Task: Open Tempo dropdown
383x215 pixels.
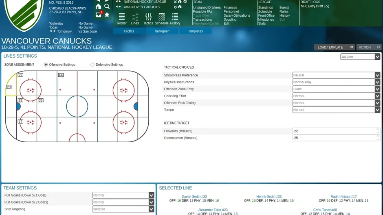Action: [336, 110]
